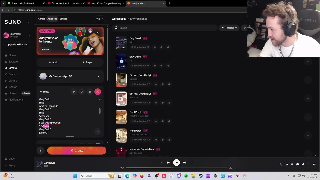Open the browser tab list dropdown
Viewport: 320px width, 180px height.
coord(3,3)
